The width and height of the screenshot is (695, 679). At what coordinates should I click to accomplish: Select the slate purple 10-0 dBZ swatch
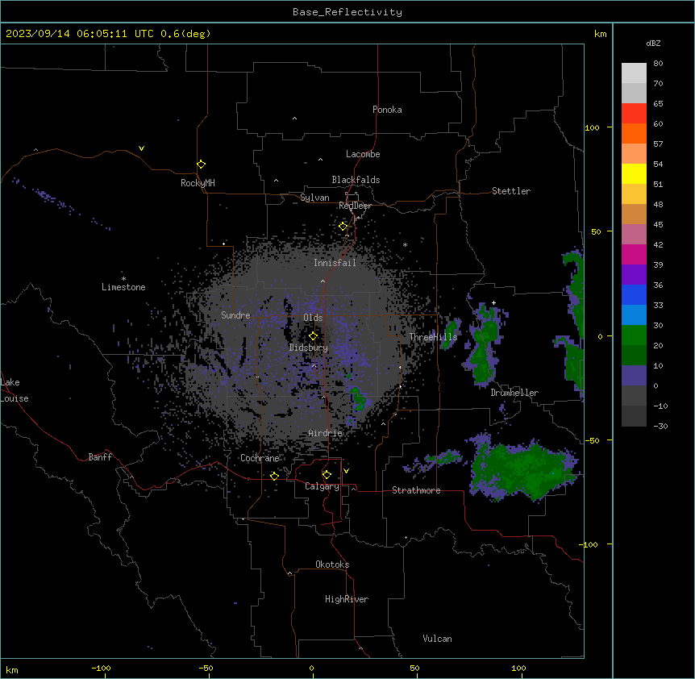tap(634, 376)
